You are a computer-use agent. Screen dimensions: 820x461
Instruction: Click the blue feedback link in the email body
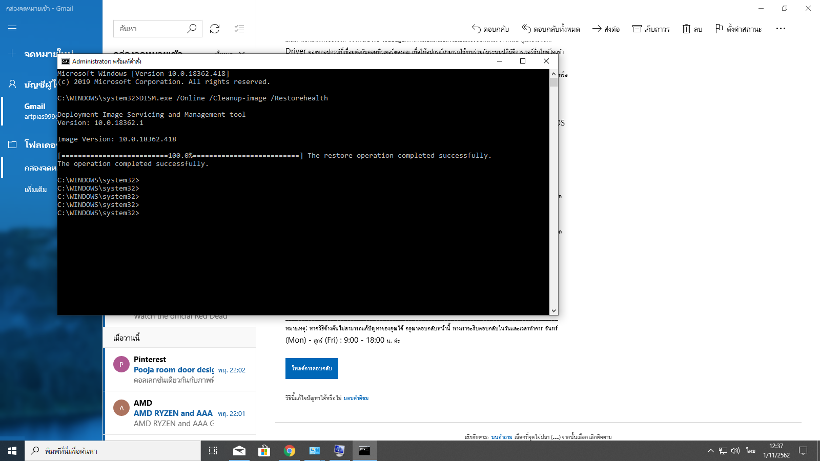click(356, 398)
